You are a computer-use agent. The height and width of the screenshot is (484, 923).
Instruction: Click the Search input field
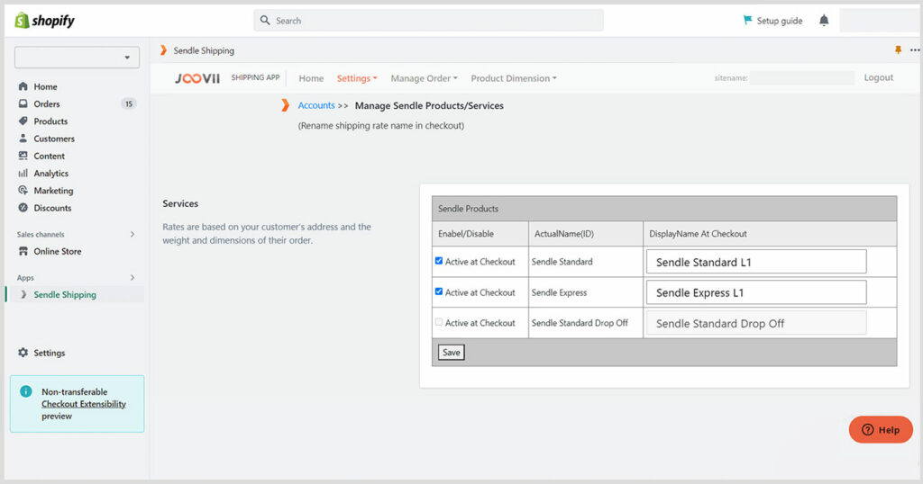tap(428, 21)
